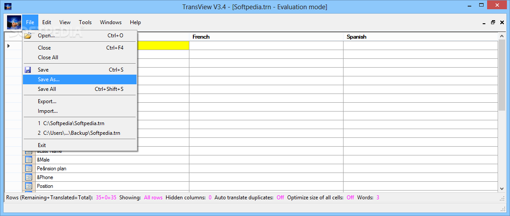This screenshot has width=510, height=216.
Task: Open the Help menu
Action: pyautogui.click(x=135, y=22)
